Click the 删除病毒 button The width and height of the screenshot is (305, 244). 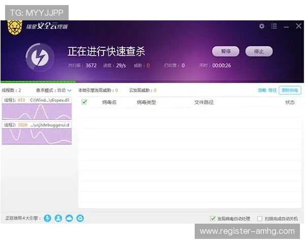tap(290, 90)
